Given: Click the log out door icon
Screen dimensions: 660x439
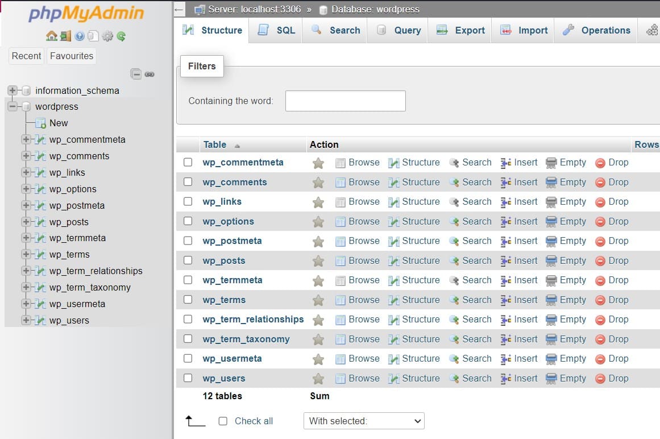Looking at the screenshot, I should [65, 36].
